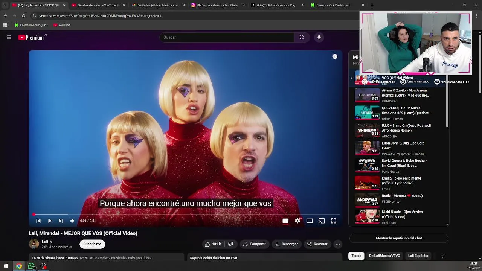Toggle subtitles in the player
This screenshot has height=271, width=482.
coord(285,221)
